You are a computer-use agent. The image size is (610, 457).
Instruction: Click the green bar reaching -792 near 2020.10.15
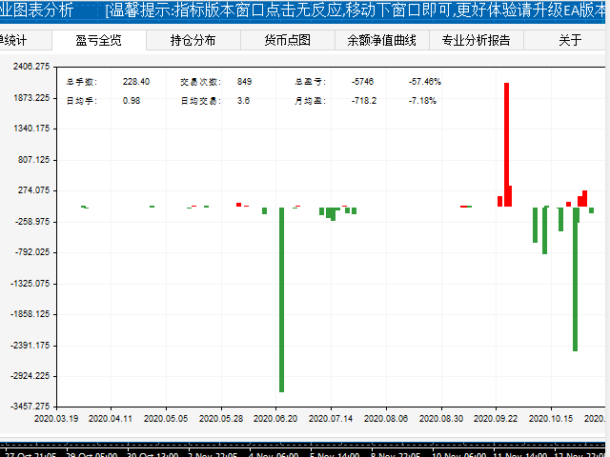pos(544,230)
